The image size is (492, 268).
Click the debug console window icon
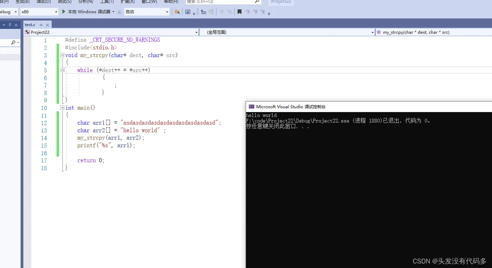coord(251,107)
